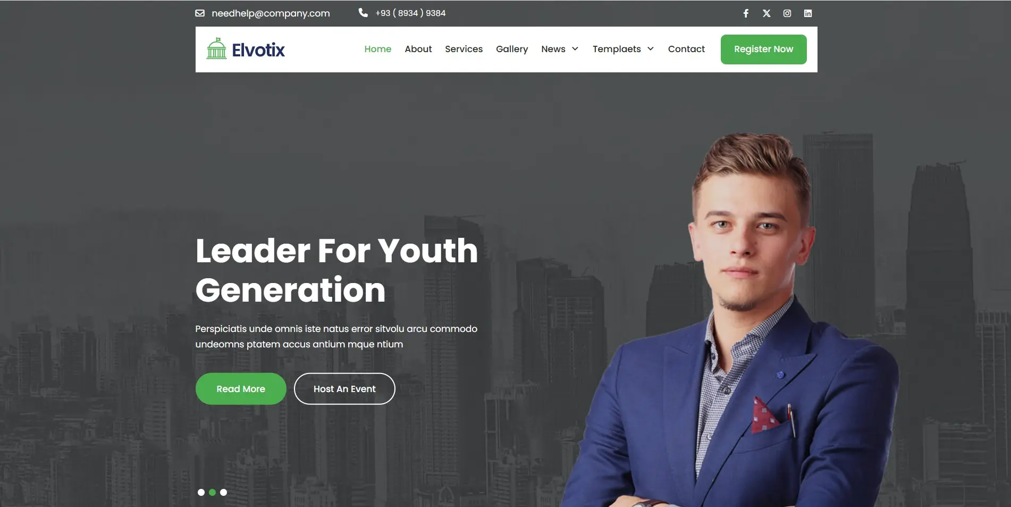Select the third slider dot

click(223, 492)
